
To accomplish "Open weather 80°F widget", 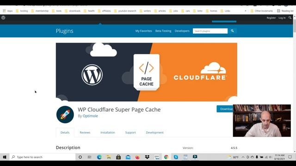I will pos(233,157).
